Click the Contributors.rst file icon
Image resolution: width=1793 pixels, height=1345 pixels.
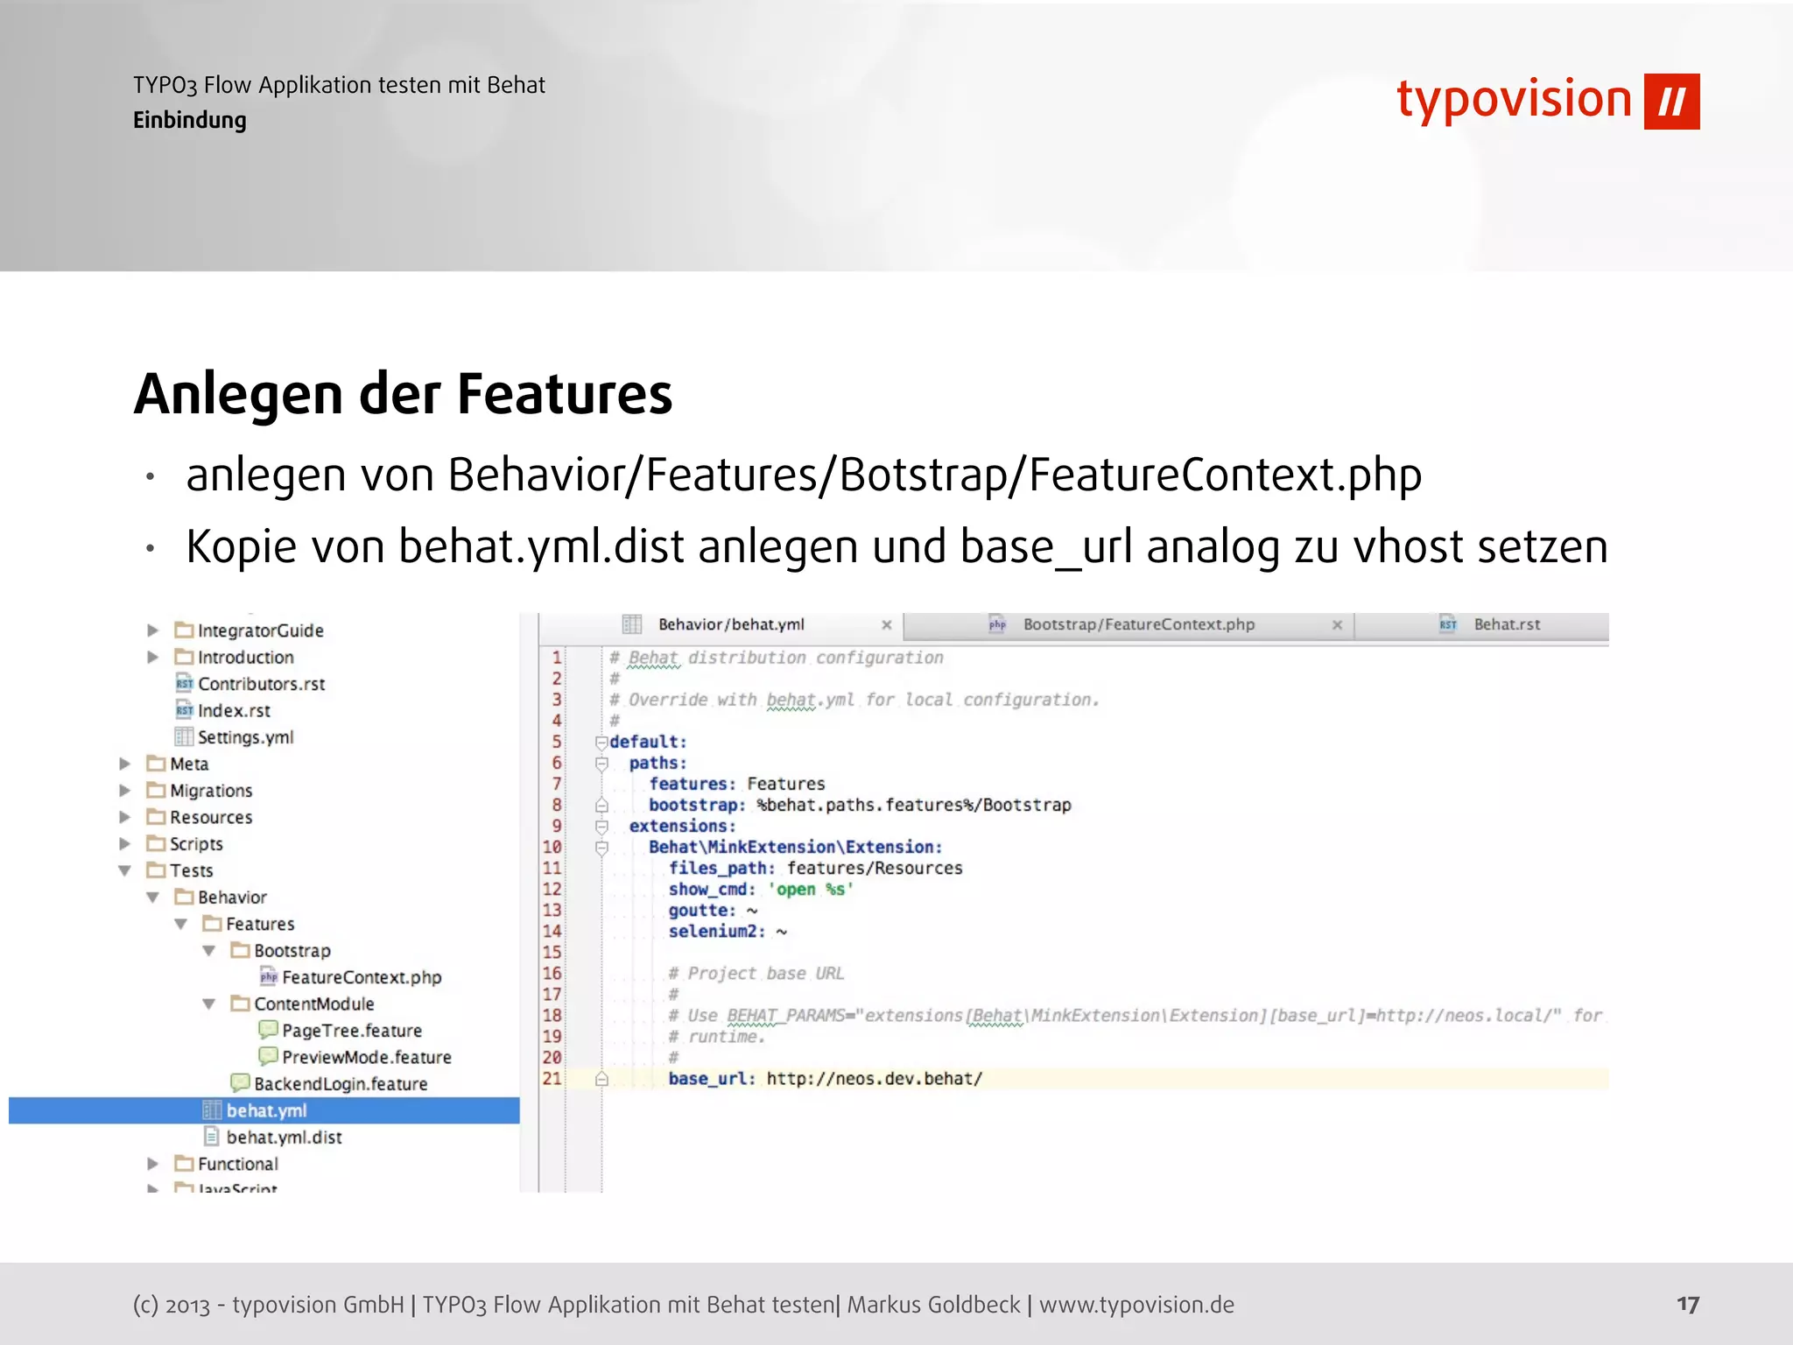pos(184,684)
